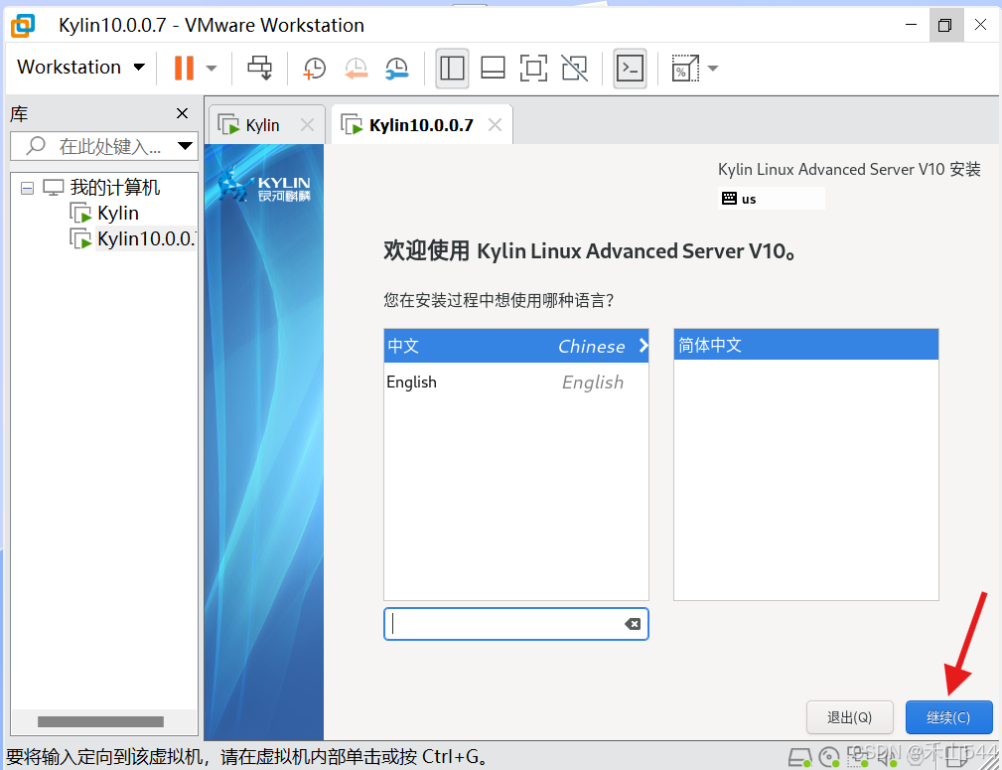1002x770 pixels.
Task: Open the Workstation menu dropdown
Action: 81,68
